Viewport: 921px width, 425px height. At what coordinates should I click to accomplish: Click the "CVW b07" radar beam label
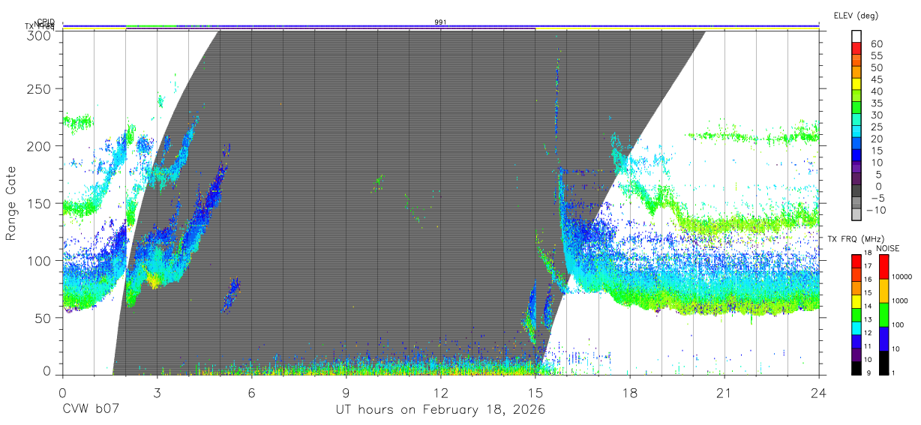(x=89, y=410)
